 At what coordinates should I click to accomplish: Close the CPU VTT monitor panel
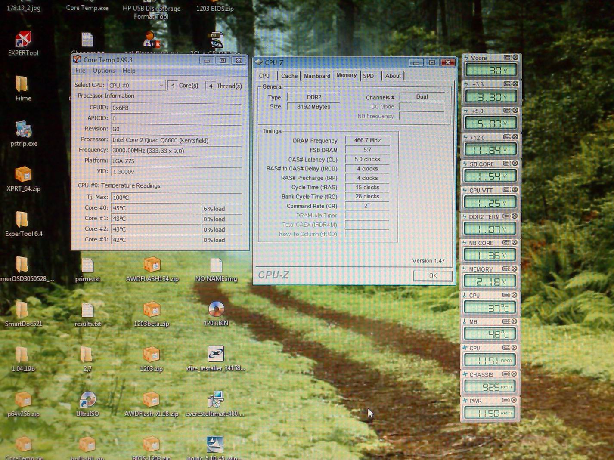(x=515, y=189)
